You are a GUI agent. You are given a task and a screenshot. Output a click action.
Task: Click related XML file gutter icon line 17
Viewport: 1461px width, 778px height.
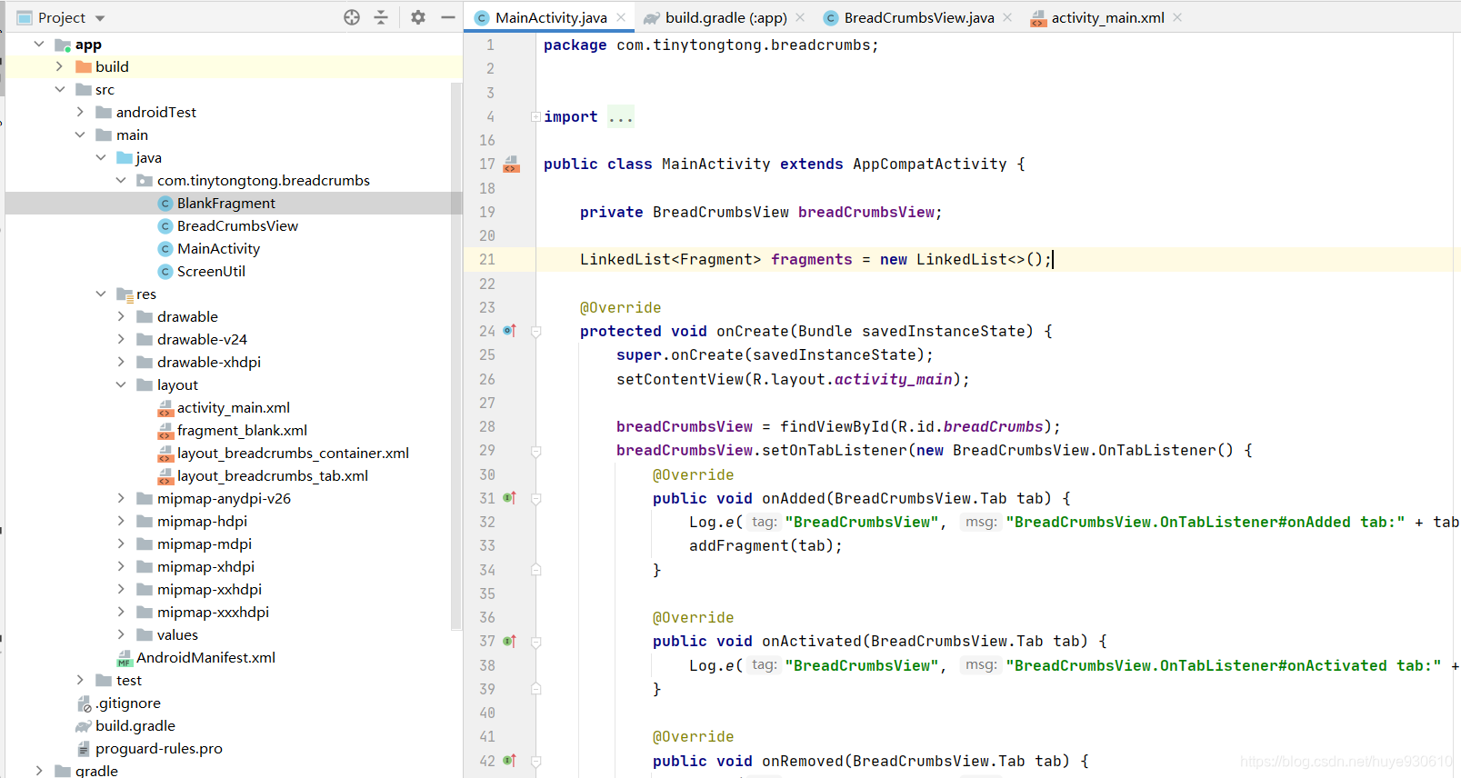[x=512, y=165]
